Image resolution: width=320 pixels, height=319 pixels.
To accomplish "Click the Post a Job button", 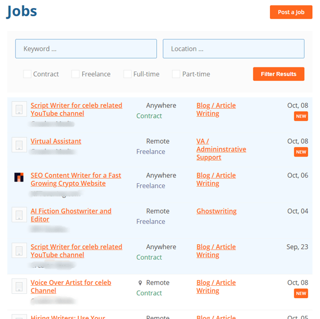I will [x=291, y=12].
